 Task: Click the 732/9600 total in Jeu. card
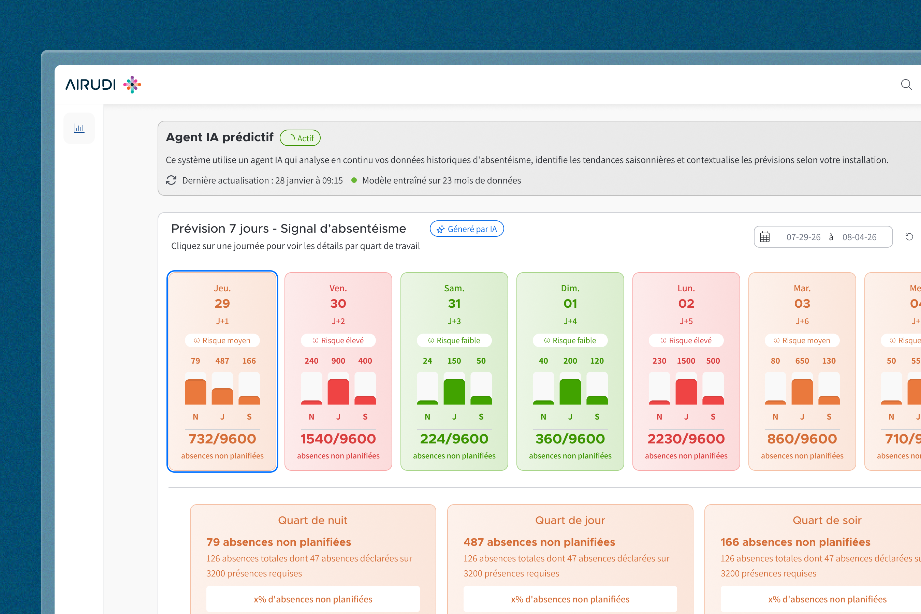[x=222, y=439]
